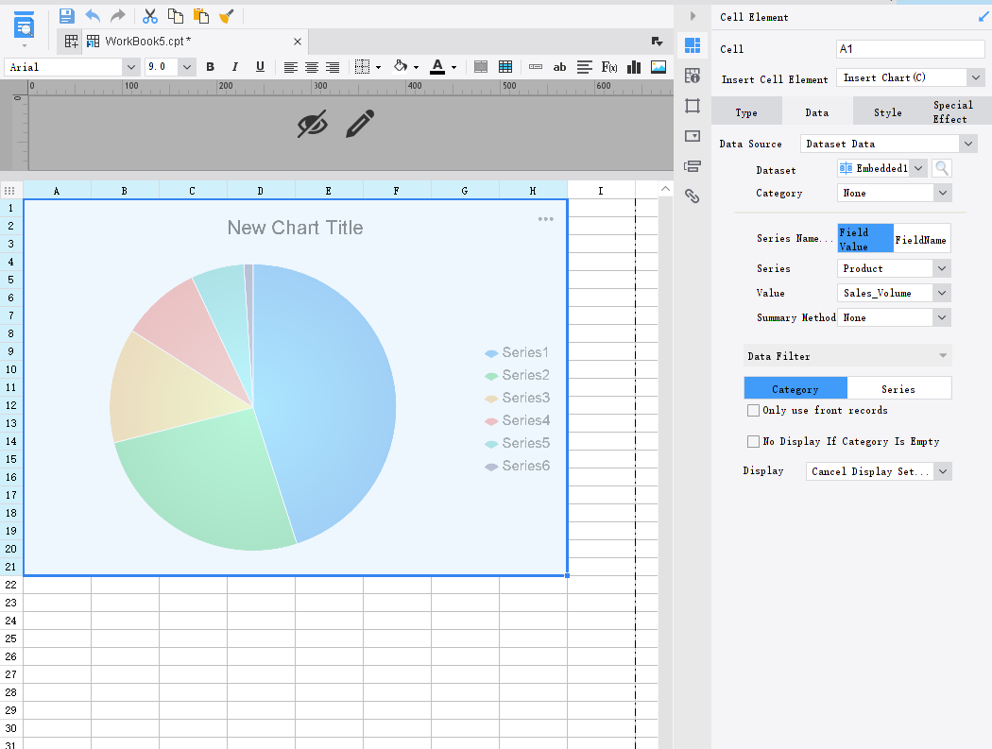Open the Cell Element panel in the sidebar

[693, 44]
